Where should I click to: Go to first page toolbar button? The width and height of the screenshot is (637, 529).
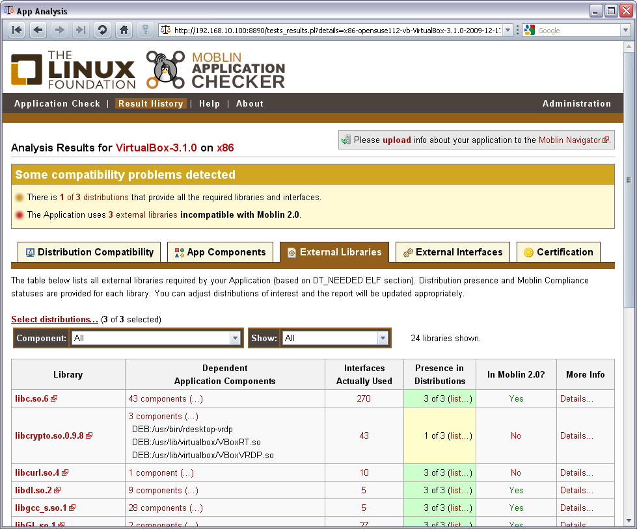17,30
